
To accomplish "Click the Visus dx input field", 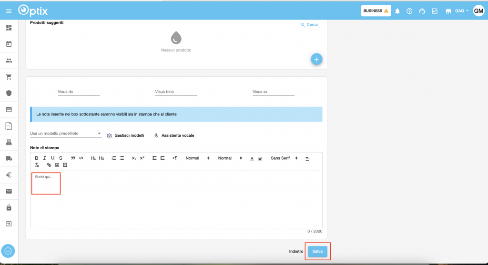I will click(x=79, y=92).
